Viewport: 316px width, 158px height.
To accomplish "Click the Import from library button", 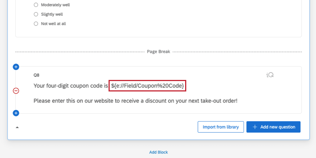I will 220,127.
